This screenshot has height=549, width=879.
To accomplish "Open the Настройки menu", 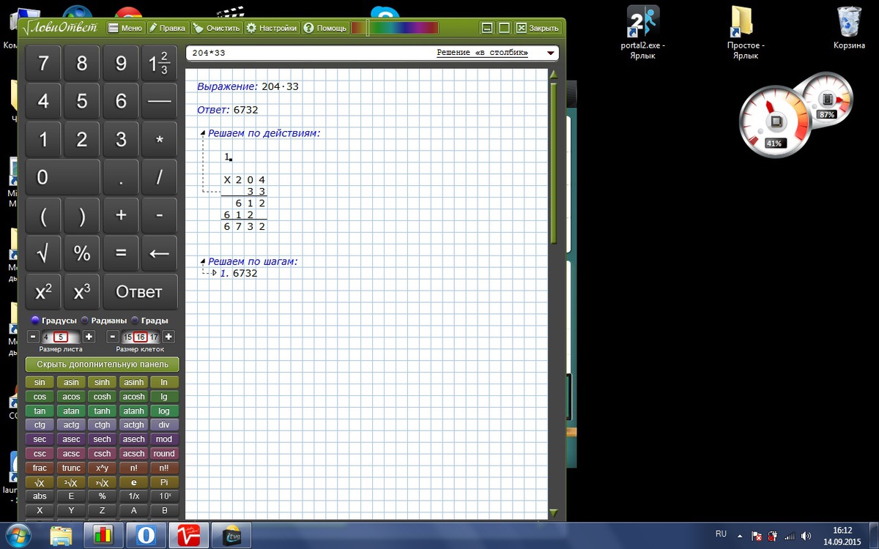I will click(x=272, y=28).
